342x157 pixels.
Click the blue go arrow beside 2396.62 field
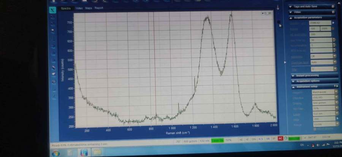(333, 23)
